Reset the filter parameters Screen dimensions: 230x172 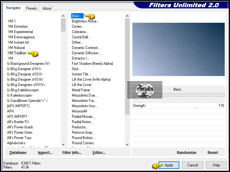pyautogui.click(x=213, y=153)
